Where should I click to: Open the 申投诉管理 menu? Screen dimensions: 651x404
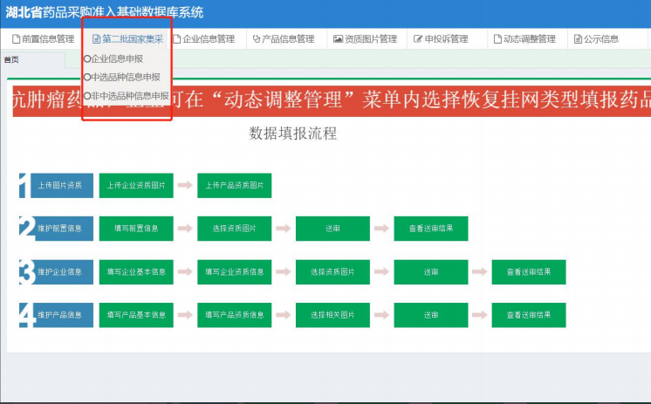click(x=446, y=39)
